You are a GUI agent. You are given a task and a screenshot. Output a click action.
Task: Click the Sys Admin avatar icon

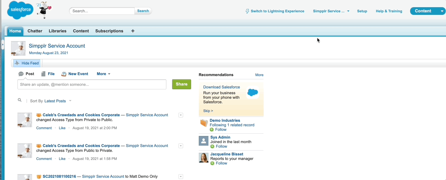pyautogui.click(x=204, y=141)
